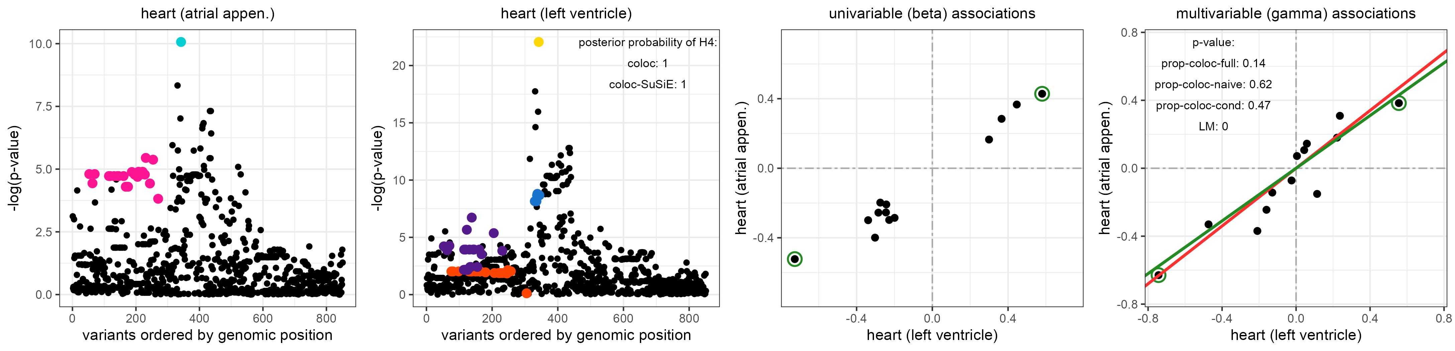1455x351 pixels.
Task: Click the "univariable (beta) associations" title
Action: click(x=932, y=13)
